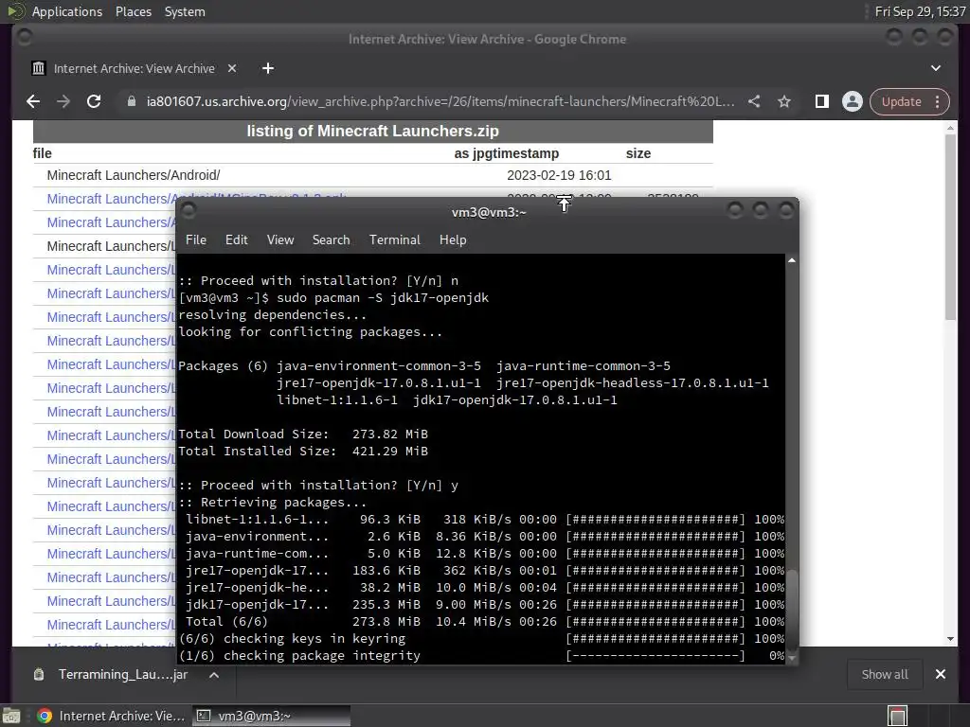Share this page icon in address bar
Viewport: 970px width, 727px height.
pyautogui.click(x=754, y=101)
